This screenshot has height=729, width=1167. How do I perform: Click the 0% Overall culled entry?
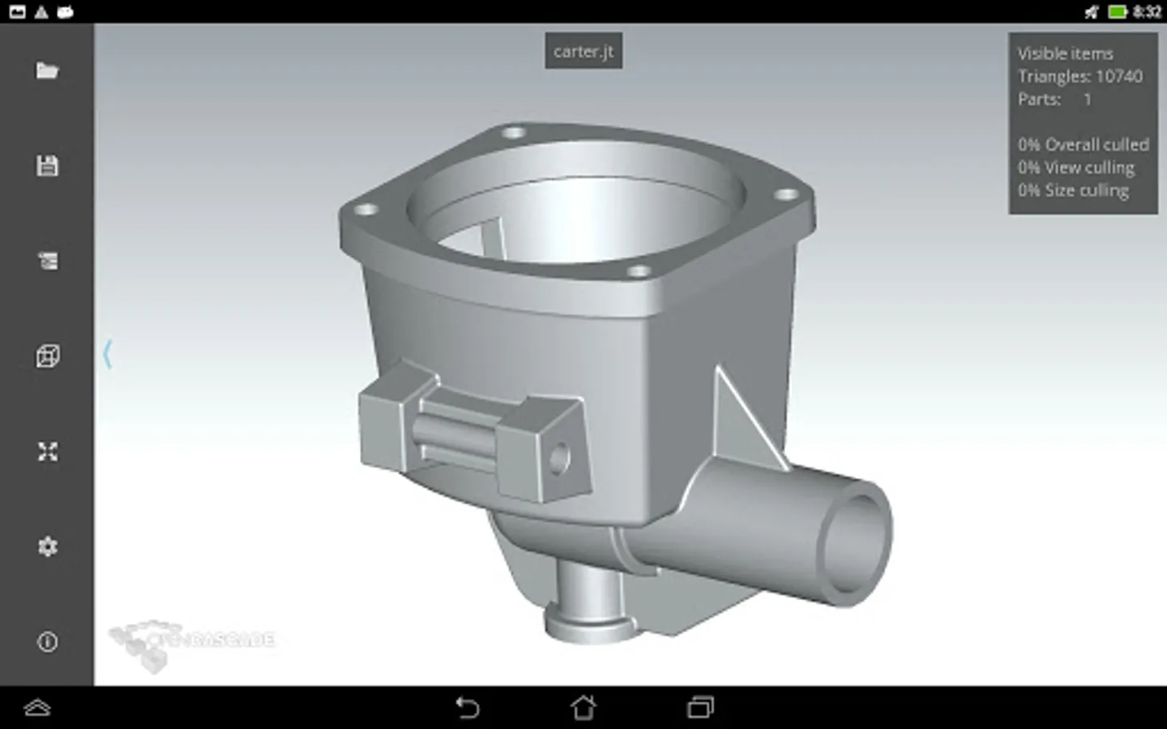click(x=1083, y=144)
